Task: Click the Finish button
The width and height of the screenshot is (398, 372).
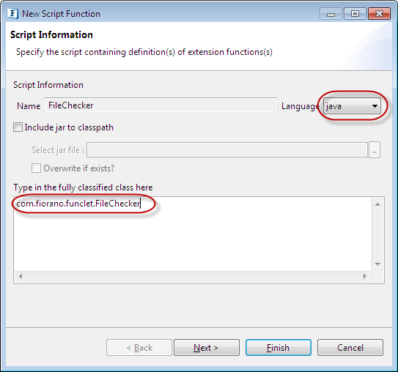Action: coord(279,347)
